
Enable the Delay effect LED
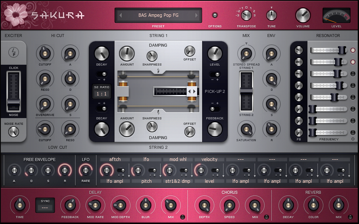(182, 217)
